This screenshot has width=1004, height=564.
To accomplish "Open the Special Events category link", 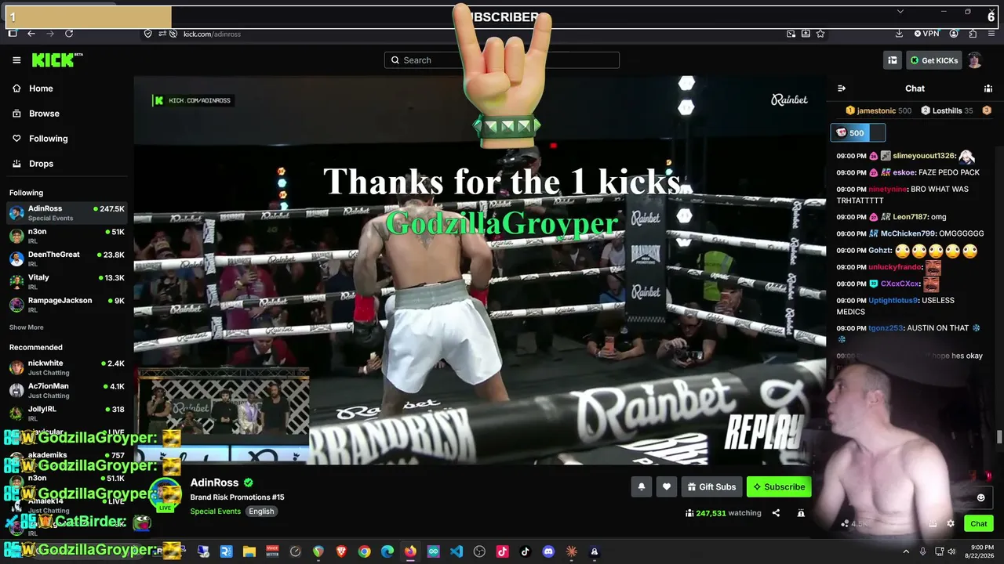I will 215,512.
